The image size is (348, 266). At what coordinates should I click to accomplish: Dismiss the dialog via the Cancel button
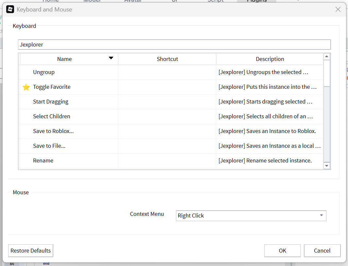tap(322, 251)
